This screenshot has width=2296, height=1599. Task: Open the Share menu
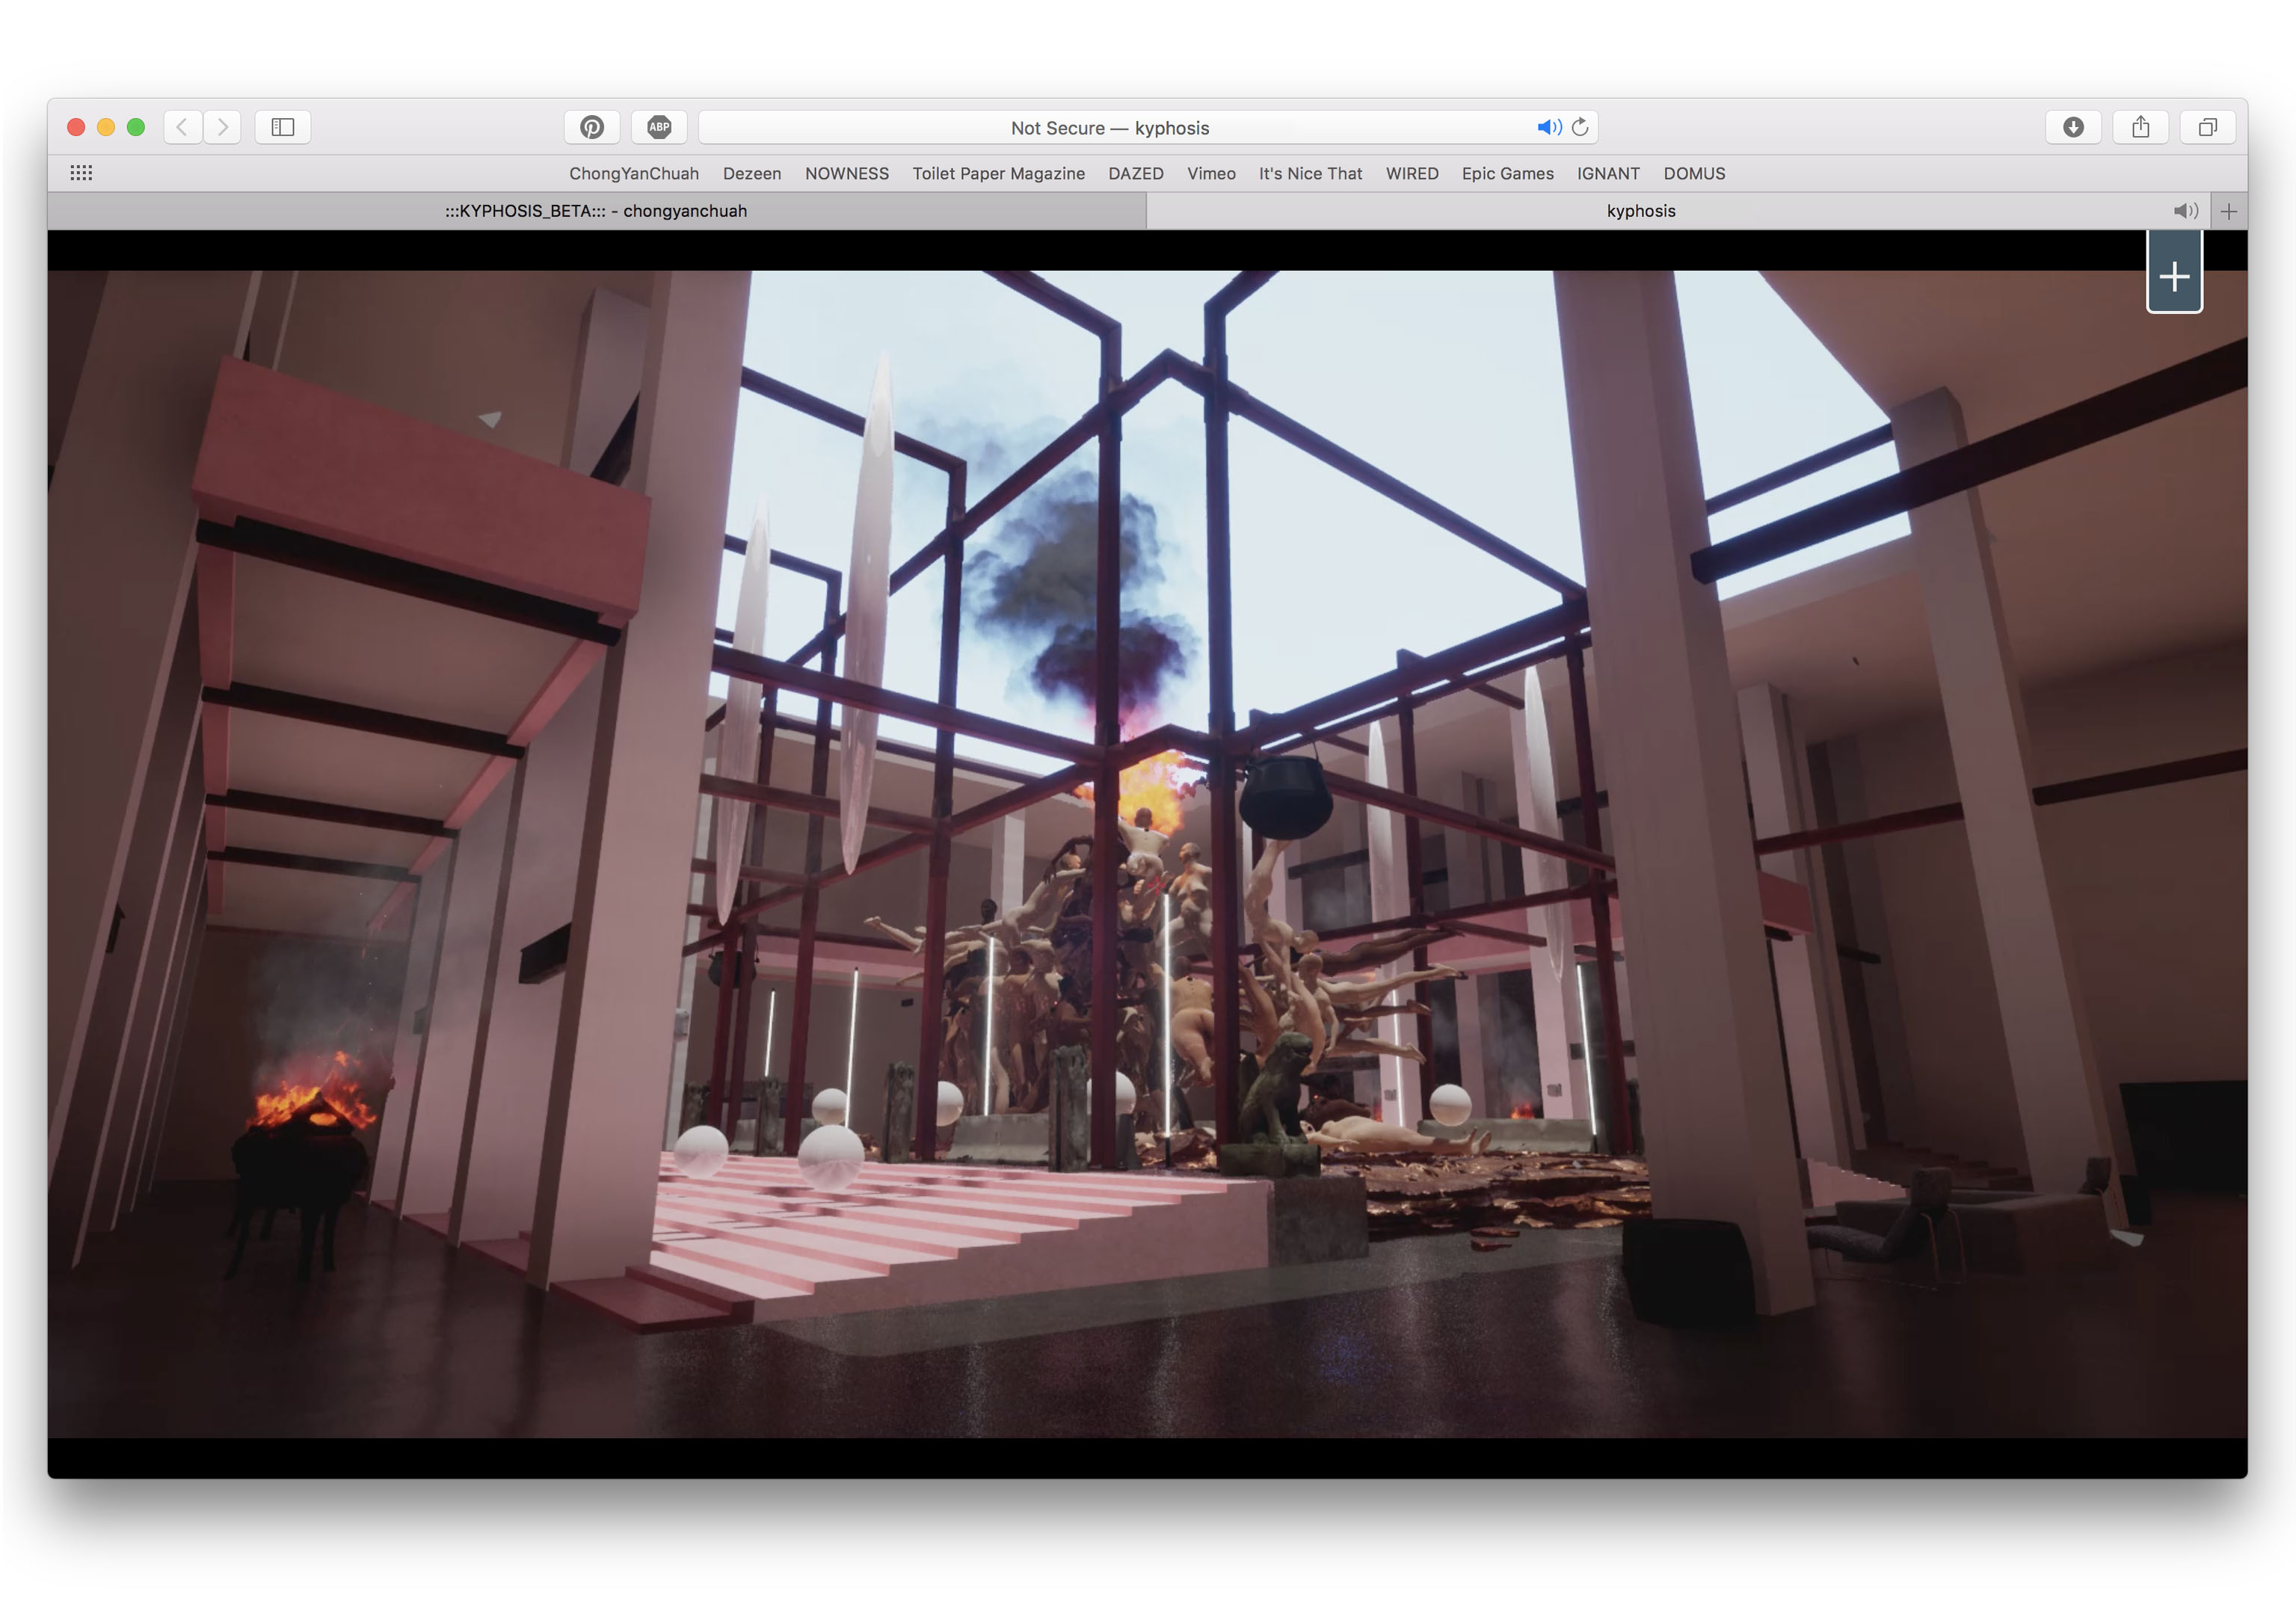pyautogui.click(x=2140, y=127)
